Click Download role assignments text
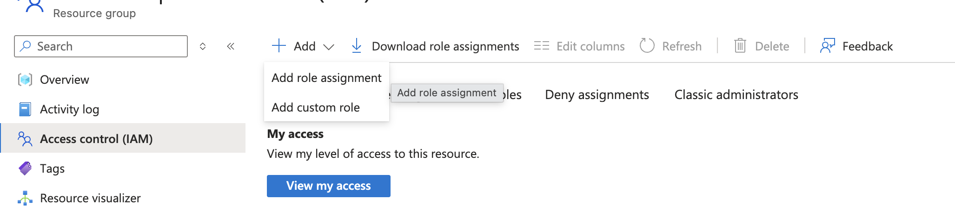 445,46
